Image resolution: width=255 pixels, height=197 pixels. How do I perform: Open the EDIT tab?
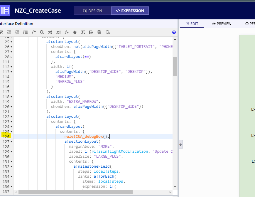tap(192, 24)
